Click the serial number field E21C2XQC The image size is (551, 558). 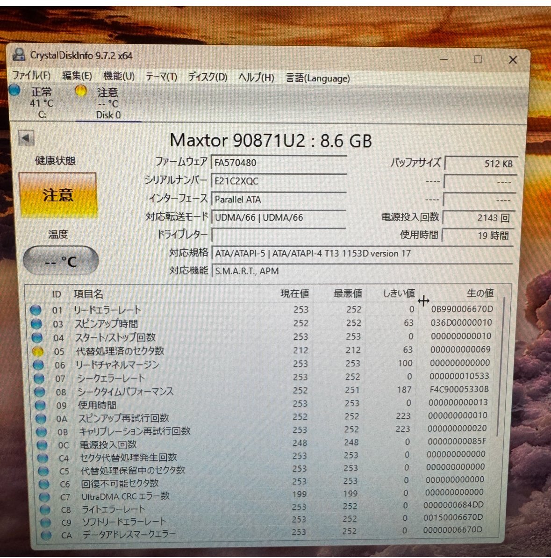(x=279, y=181)
